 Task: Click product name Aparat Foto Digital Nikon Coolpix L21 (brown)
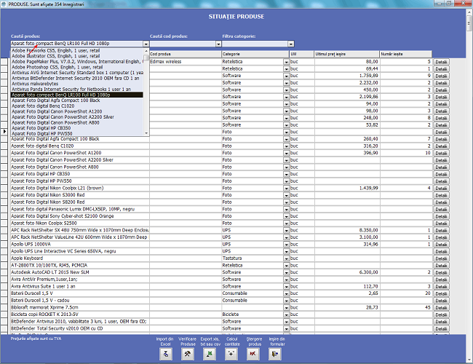pos(57,188)
